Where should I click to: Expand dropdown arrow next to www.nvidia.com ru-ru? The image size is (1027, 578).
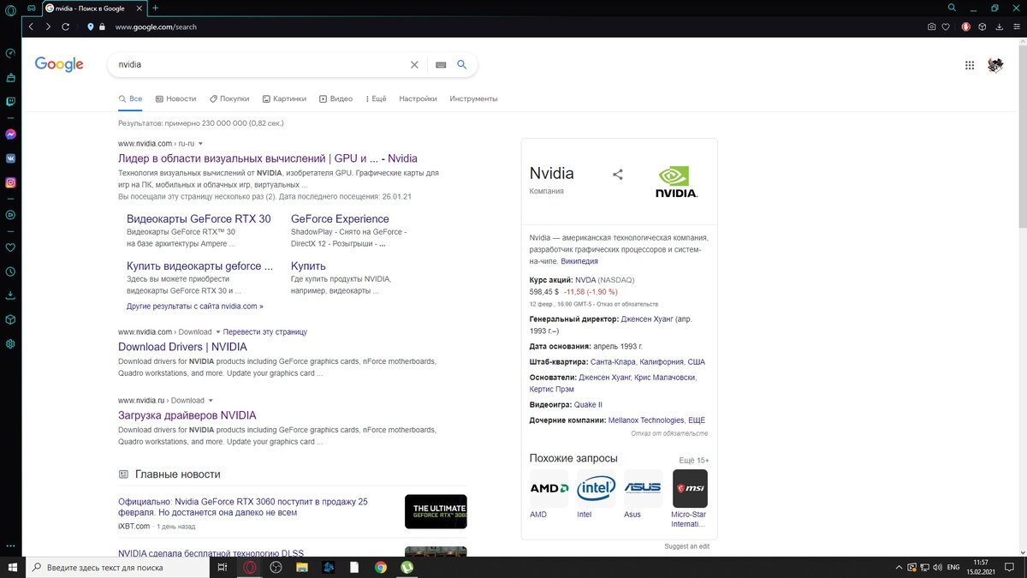pos(200,144)
